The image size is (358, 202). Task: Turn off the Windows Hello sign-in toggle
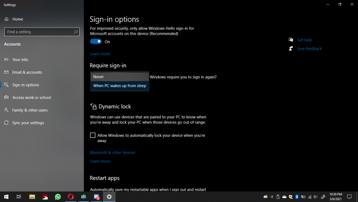pyautogui.click(x=95, y=41)
